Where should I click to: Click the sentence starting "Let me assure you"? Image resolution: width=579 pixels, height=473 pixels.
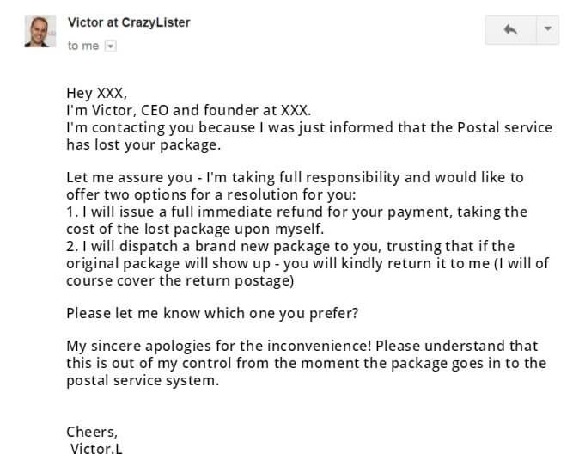coord(295,186)
